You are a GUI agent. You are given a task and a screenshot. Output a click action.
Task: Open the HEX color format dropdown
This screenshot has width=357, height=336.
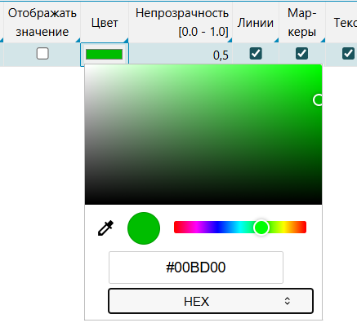[x=211, y=301]
